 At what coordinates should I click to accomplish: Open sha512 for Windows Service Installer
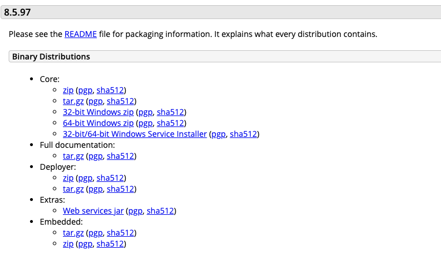click(244, 134)
